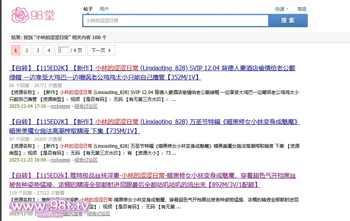
Task: Go to results page 3
Action: click(x=38, y=50)
